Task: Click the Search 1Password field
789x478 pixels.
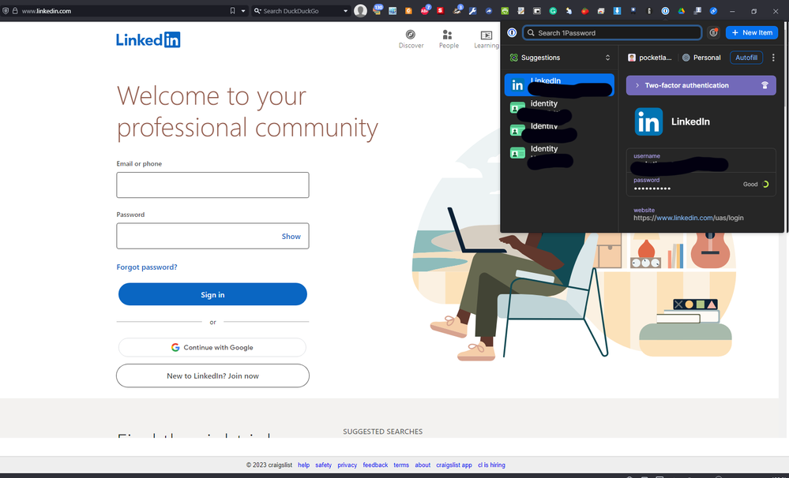Action: pos(612,32)
